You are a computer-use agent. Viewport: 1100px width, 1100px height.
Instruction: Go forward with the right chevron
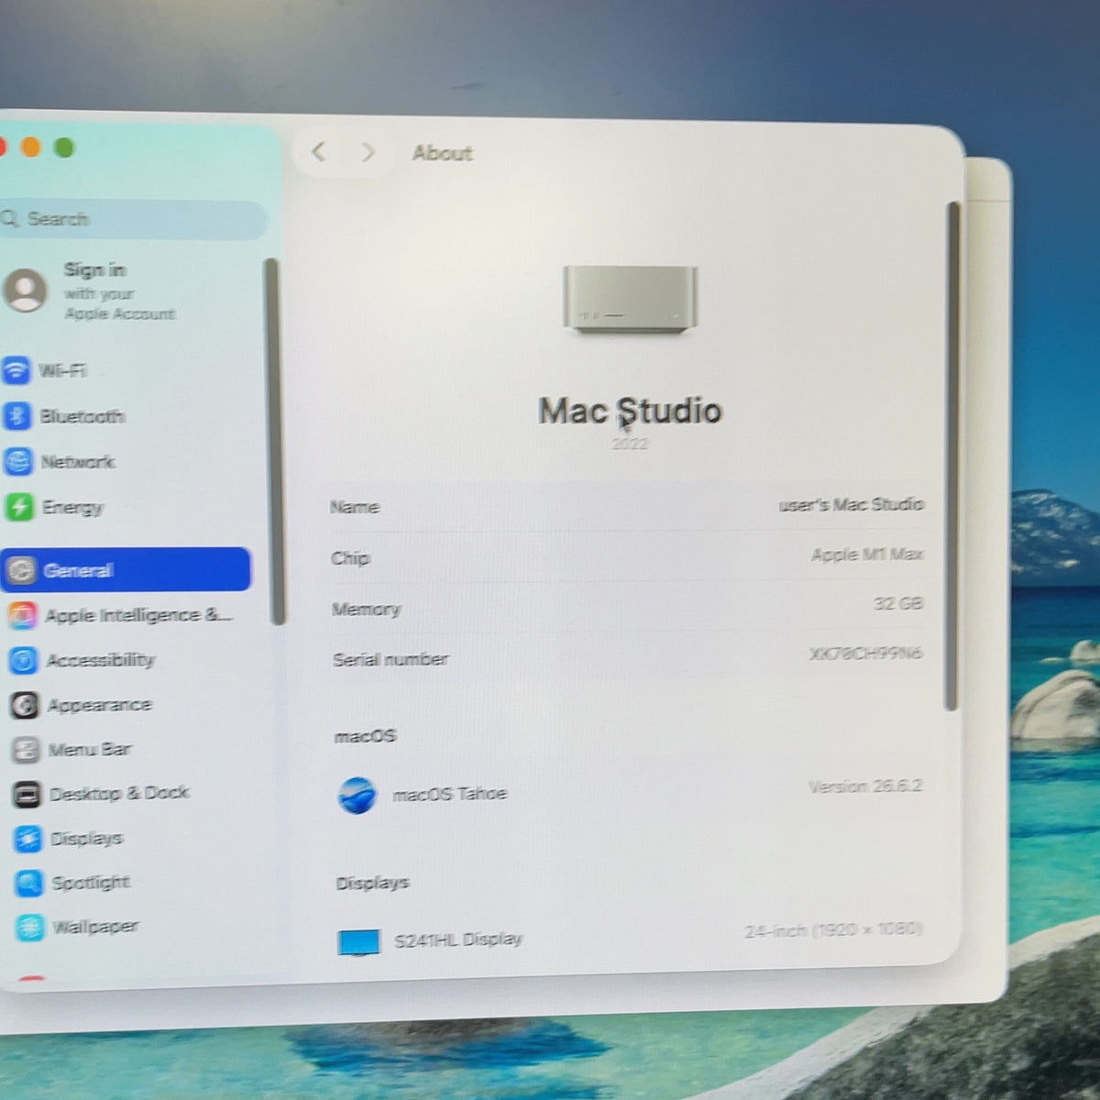tap(368, 152)
